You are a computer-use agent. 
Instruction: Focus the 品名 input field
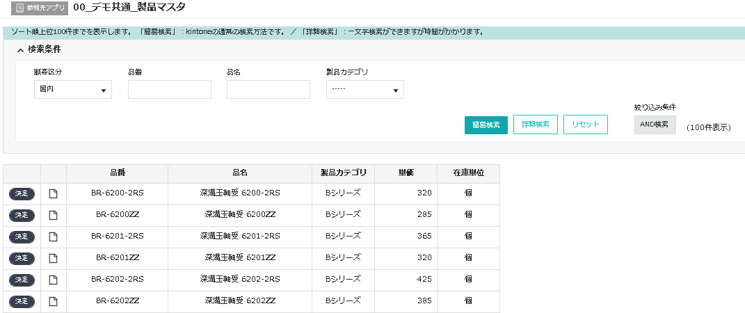[x=268, y=90]
